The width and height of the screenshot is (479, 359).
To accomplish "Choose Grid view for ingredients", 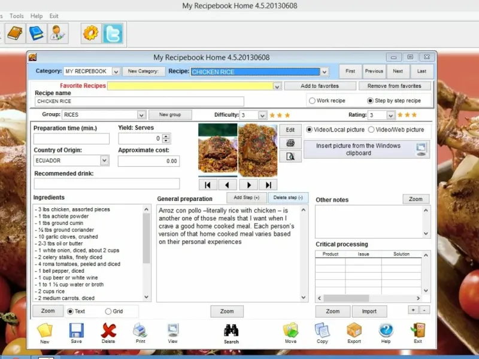I will point(108,311).
